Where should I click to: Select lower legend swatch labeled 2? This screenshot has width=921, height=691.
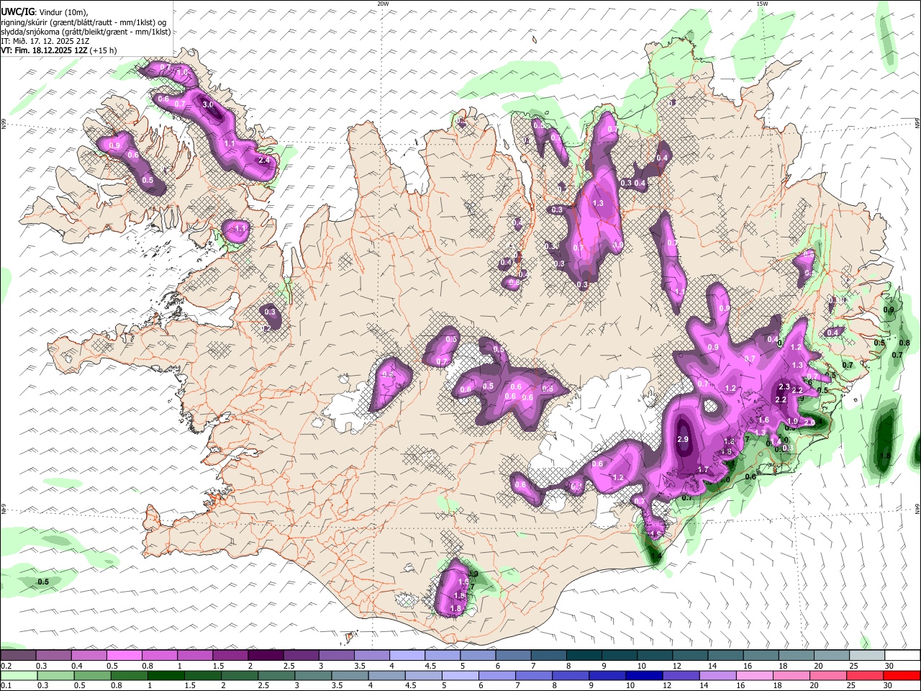tap(240, 675)
